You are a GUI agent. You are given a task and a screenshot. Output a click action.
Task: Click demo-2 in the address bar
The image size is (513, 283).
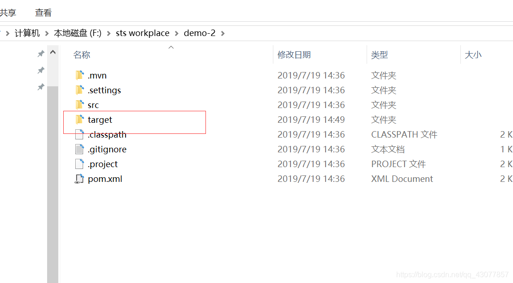199,33
